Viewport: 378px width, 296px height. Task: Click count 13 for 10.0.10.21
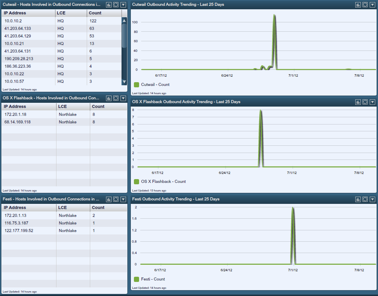(x=92, y=44)
